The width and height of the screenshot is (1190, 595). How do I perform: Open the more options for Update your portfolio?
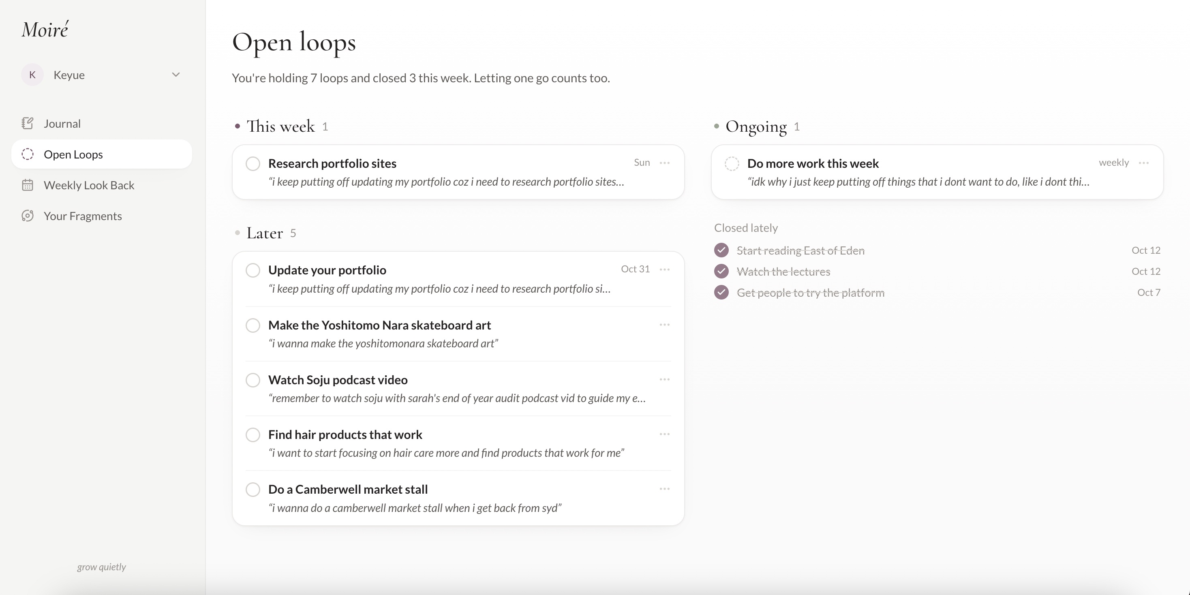664,269
